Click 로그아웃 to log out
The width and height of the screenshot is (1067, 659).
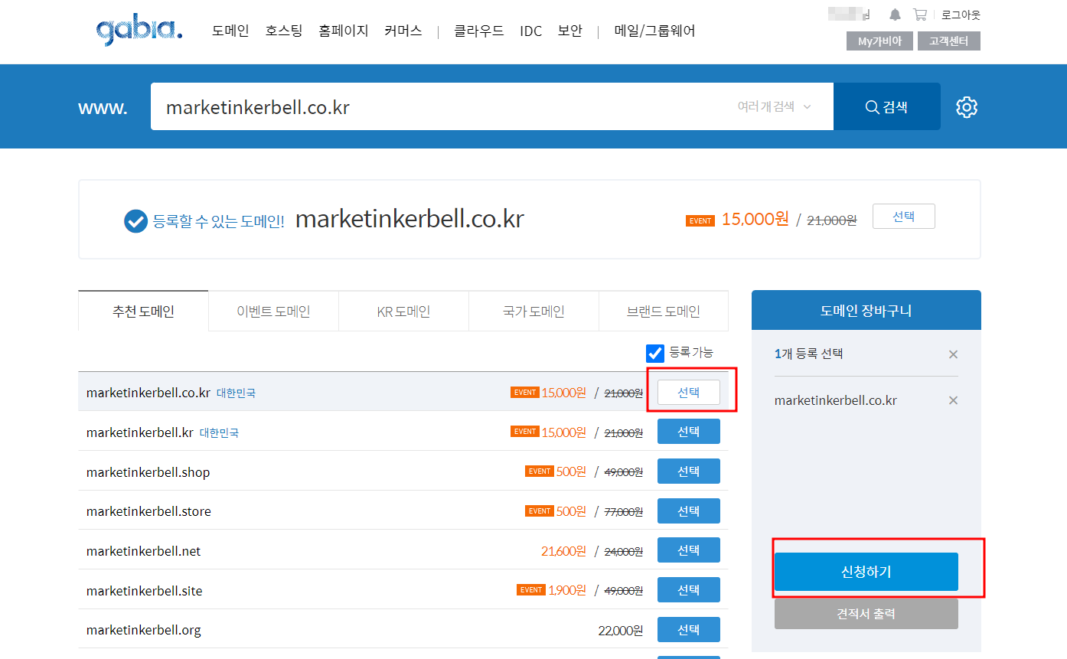click(961, 14)
